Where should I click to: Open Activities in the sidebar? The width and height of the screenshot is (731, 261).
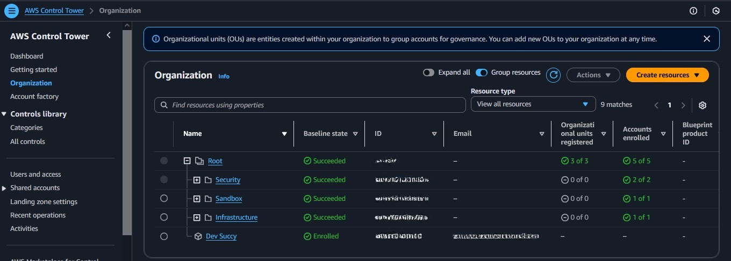(24, 229)
